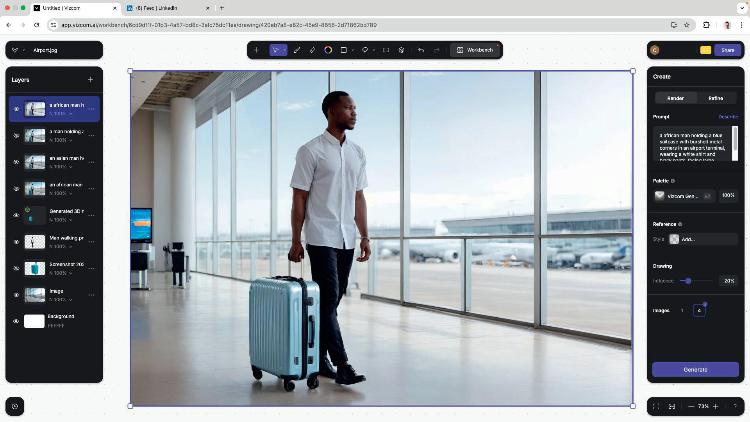Open the Vizcom General palette selector
This screenshot has height=422, width=750.
pyautogui.click(x=684, y=196)
